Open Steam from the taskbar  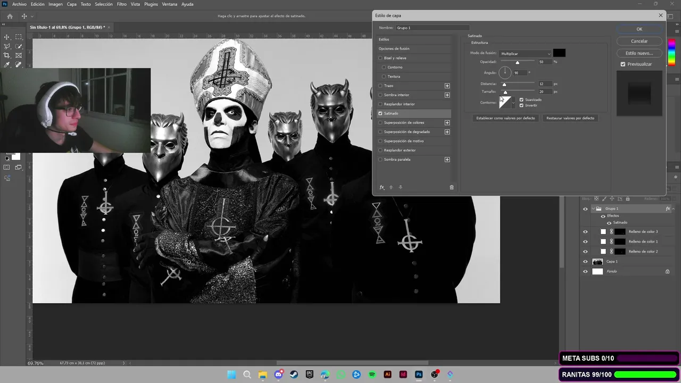click(294, 374)
